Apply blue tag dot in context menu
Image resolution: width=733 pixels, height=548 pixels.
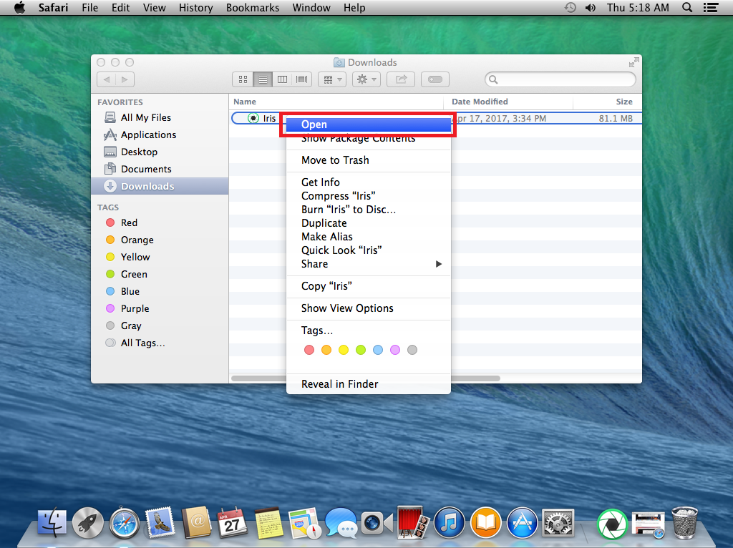(378, 350)
